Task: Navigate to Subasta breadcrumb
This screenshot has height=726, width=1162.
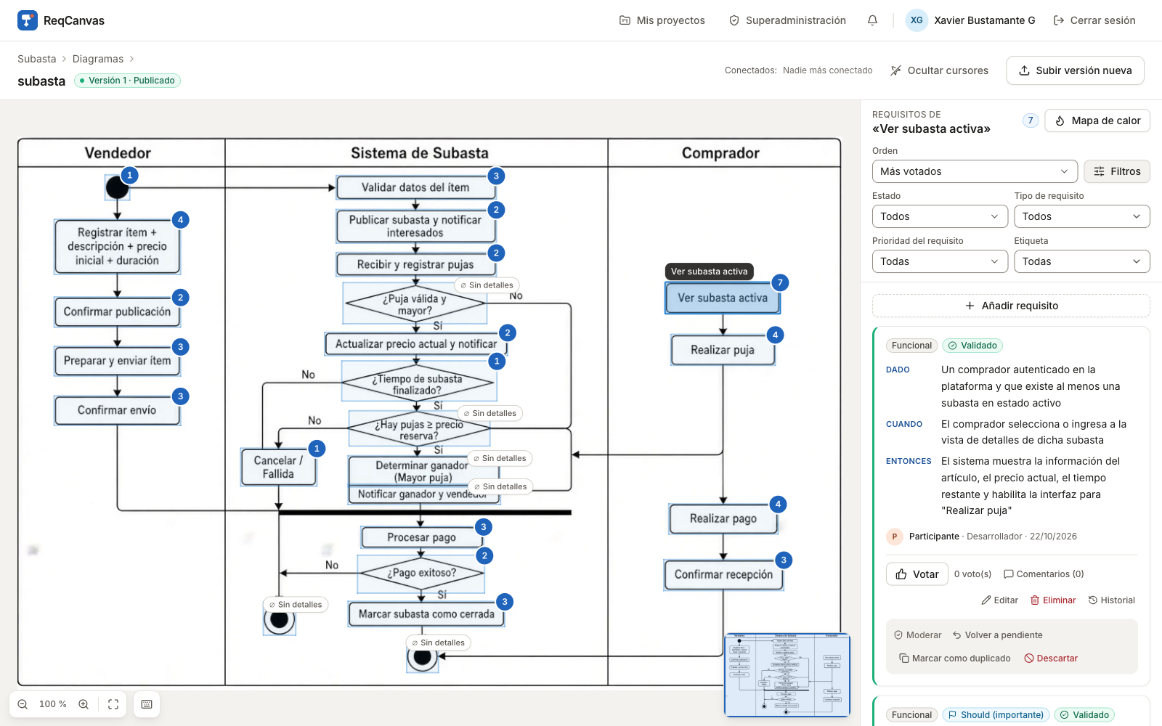Action: tap(36, 59)
